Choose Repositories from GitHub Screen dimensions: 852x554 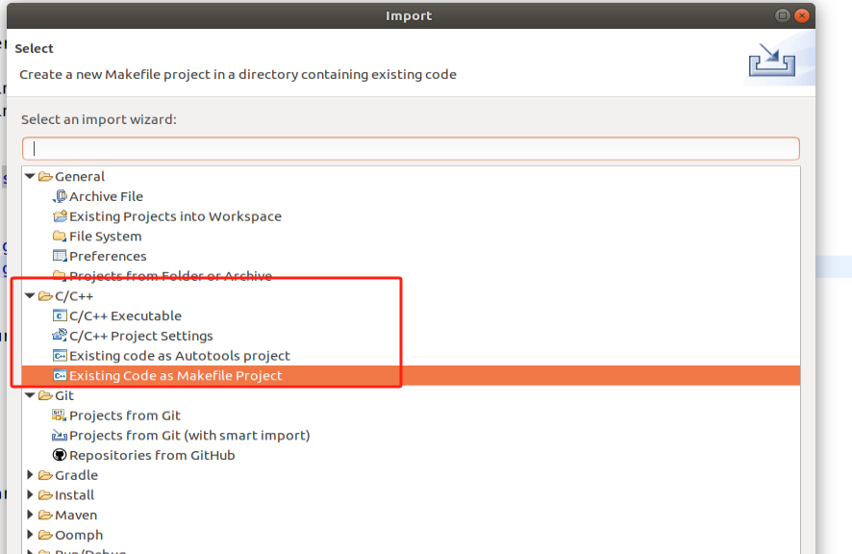(x=152, y=456)
